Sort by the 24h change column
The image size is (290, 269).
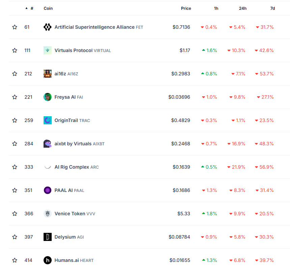243,8
